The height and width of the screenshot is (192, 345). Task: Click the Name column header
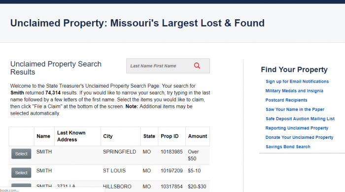tap(43, 136)
